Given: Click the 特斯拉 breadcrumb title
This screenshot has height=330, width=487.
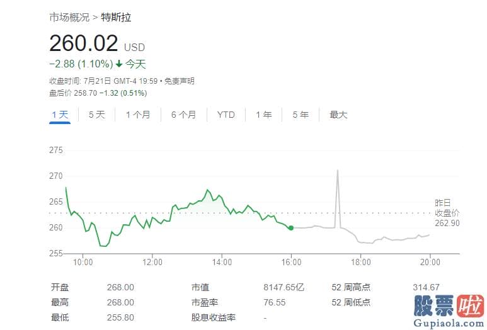Looking at the screenshot, I should pos(116,18).
